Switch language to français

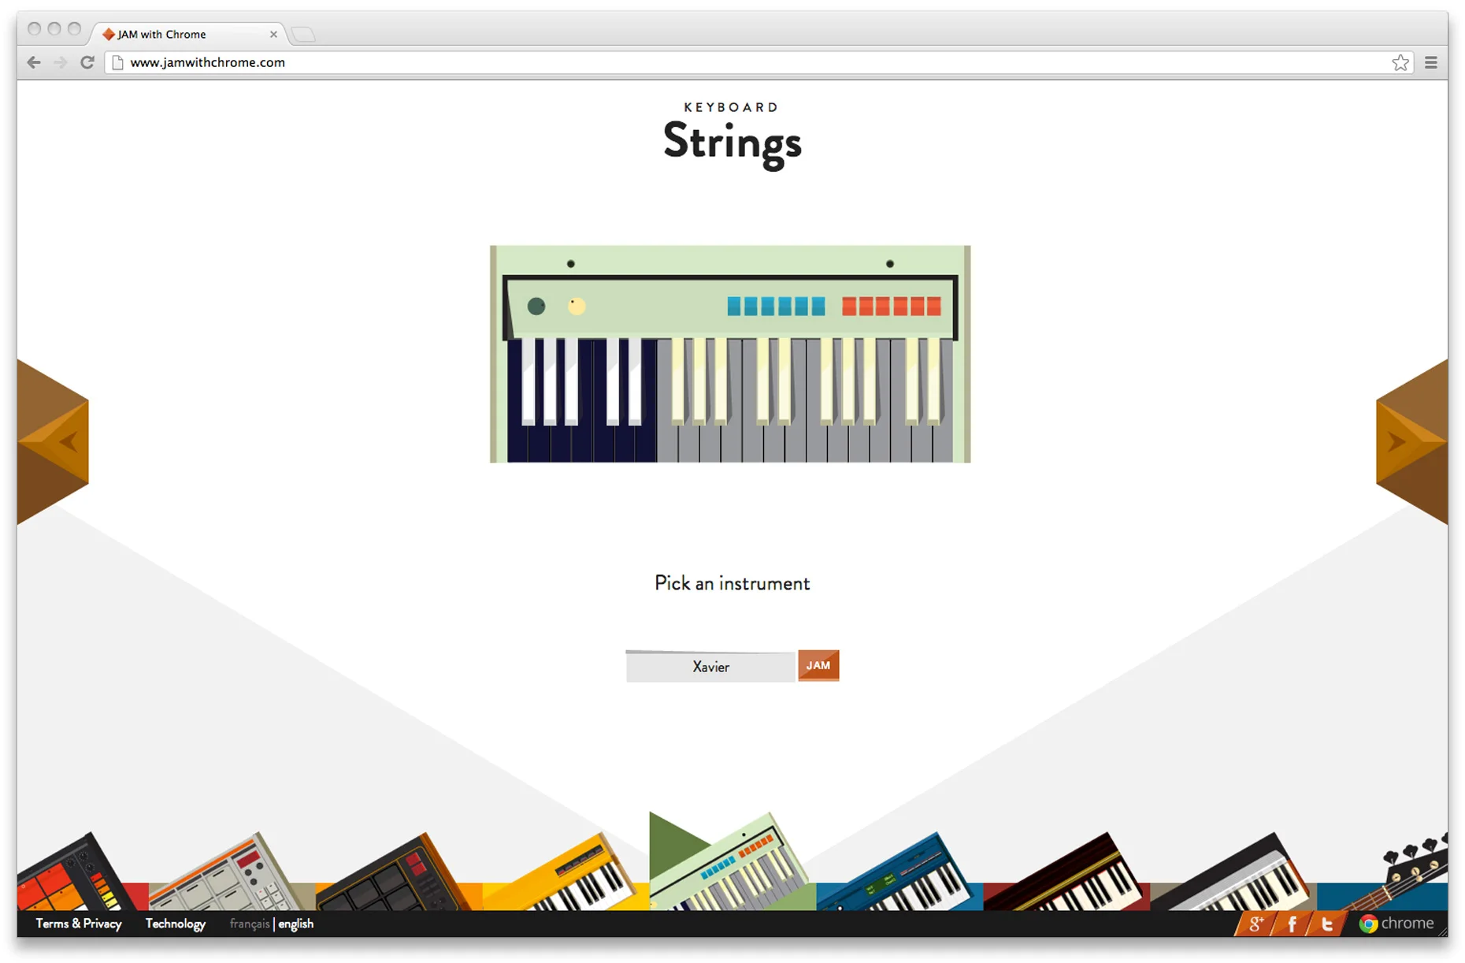(250, 924)
